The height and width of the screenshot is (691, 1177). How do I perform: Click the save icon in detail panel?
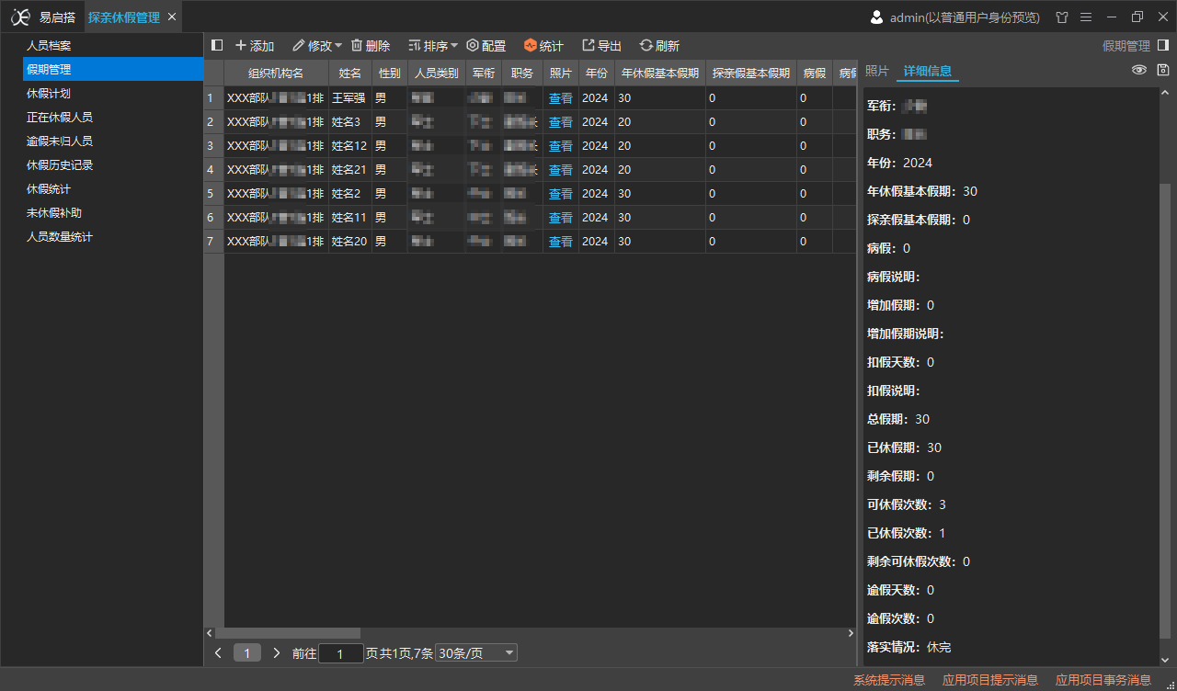[1163, 70]
